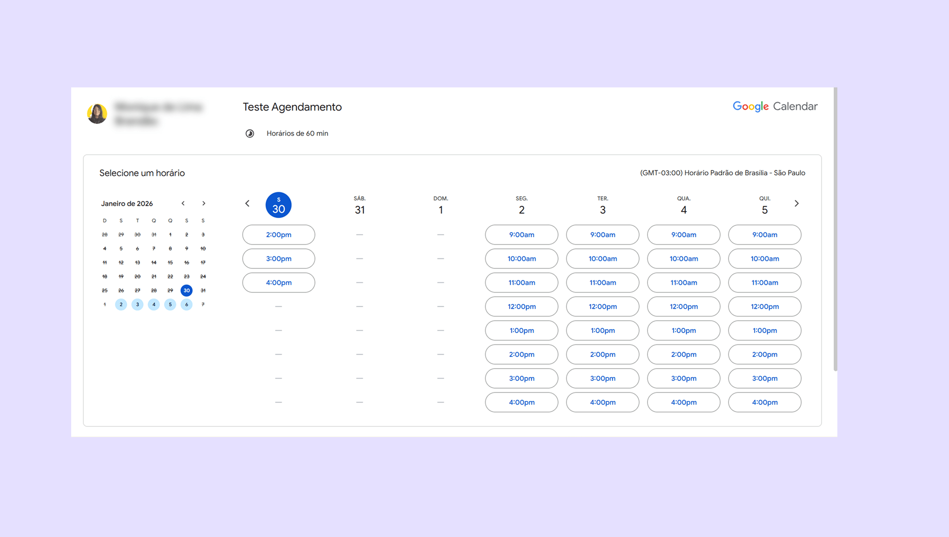The image size is (949, 537).
Task: Open the São Paulo timezone selector
Action: click(722, 173)
